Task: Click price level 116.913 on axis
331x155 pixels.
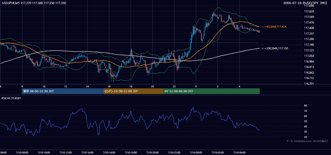Action: click(x=309, y=67)
